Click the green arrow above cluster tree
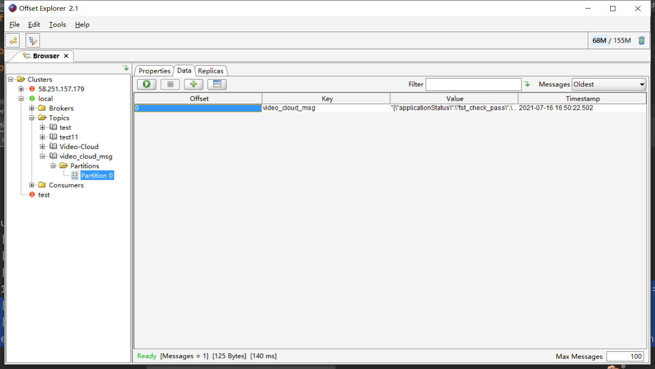 point(125,68)
